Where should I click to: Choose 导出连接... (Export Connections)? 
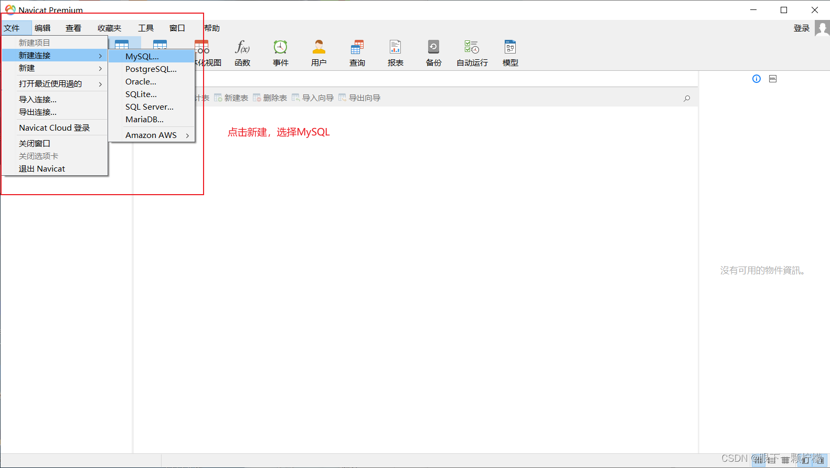[55, 112]
